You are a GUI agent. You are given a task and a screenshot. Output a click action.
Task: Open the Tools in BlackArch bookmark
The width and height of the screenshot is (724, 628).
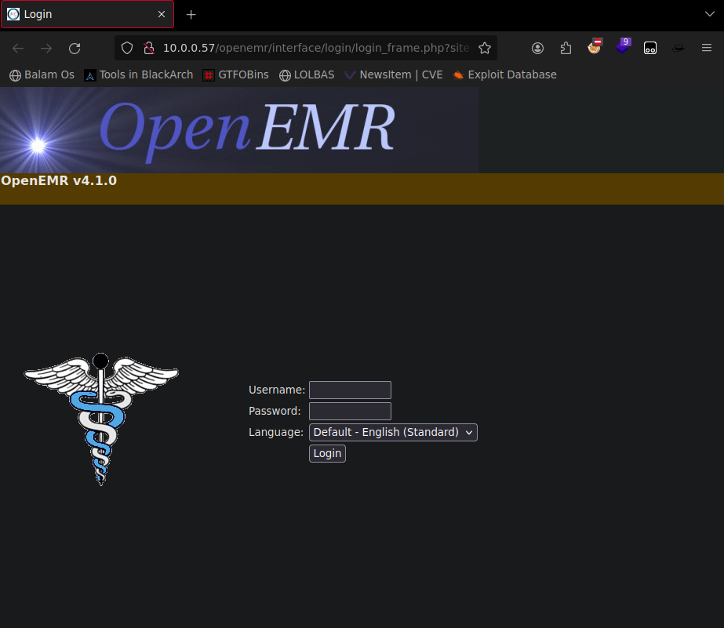point(139,75)
